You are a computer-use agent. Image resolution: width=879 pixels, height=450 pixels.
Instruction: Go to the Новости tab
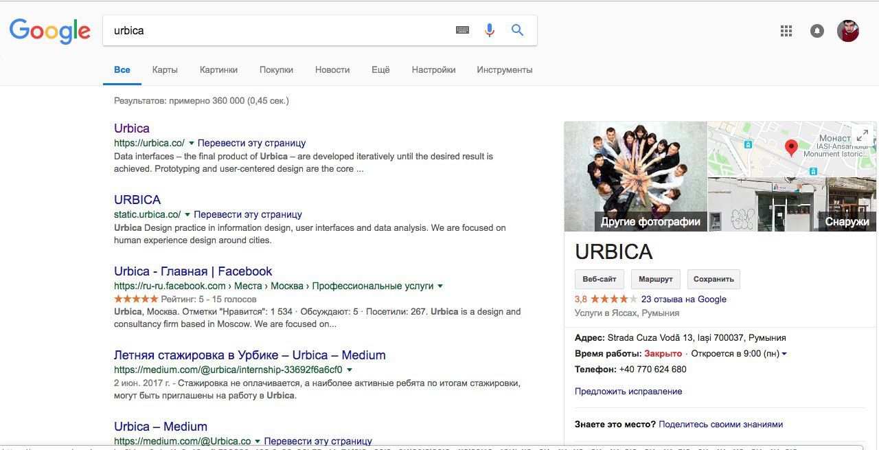[332, 70]
